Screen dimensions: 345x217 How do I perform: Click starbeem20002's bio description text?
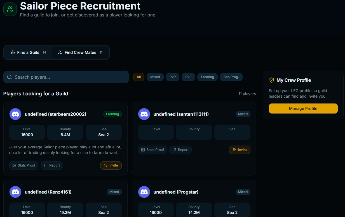[65, 150]
